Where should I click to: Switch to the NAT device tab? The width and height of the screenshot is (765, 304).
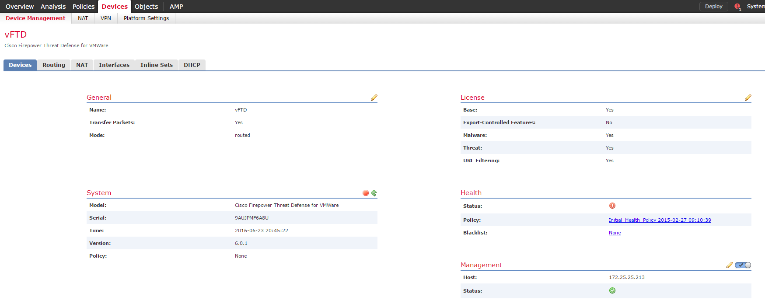pyautogui.click(x=82, y=65)
